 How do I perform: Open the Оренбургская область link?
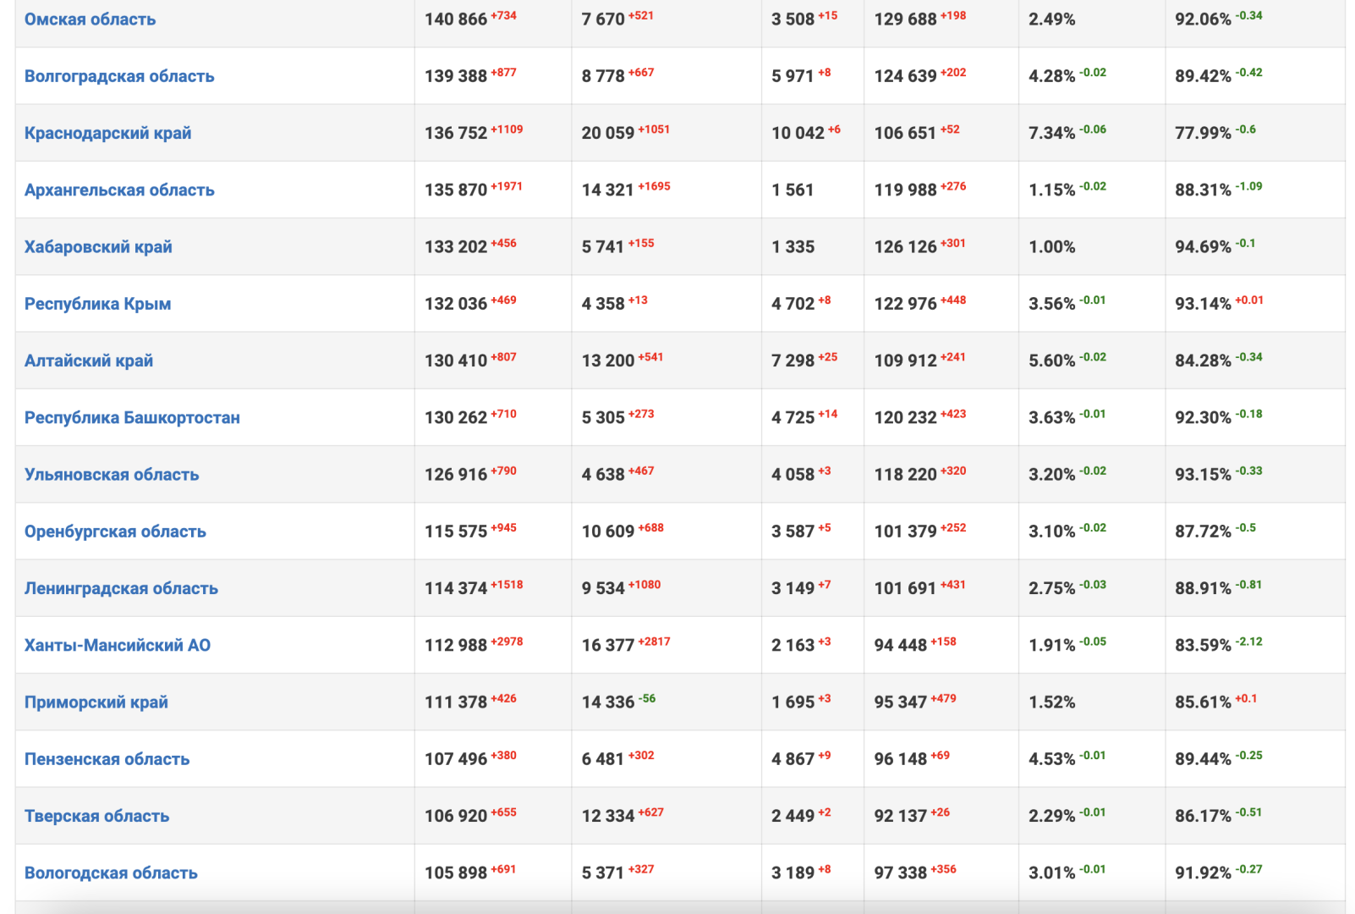coord(115,531)
